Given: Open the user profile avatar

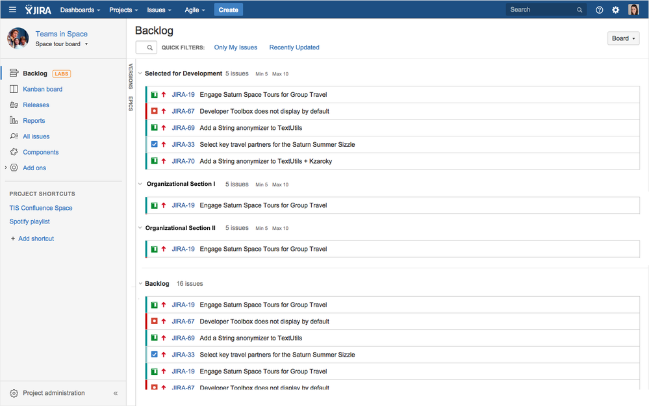Looking at the screenshot, I should tap(633, 10).
